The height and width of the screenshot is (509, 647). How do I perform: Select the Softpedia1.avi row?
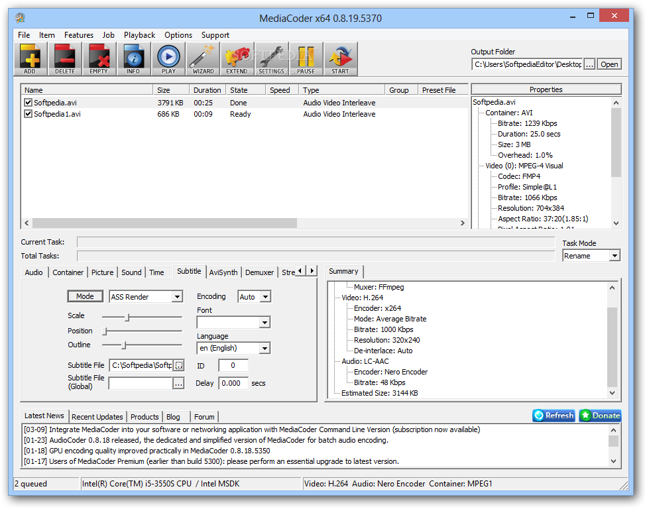coord(245,114)
